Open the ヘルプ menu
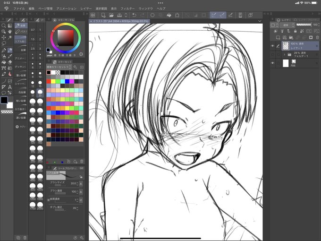The height and width of the screenshot is (241, 321). click(161, 9)
